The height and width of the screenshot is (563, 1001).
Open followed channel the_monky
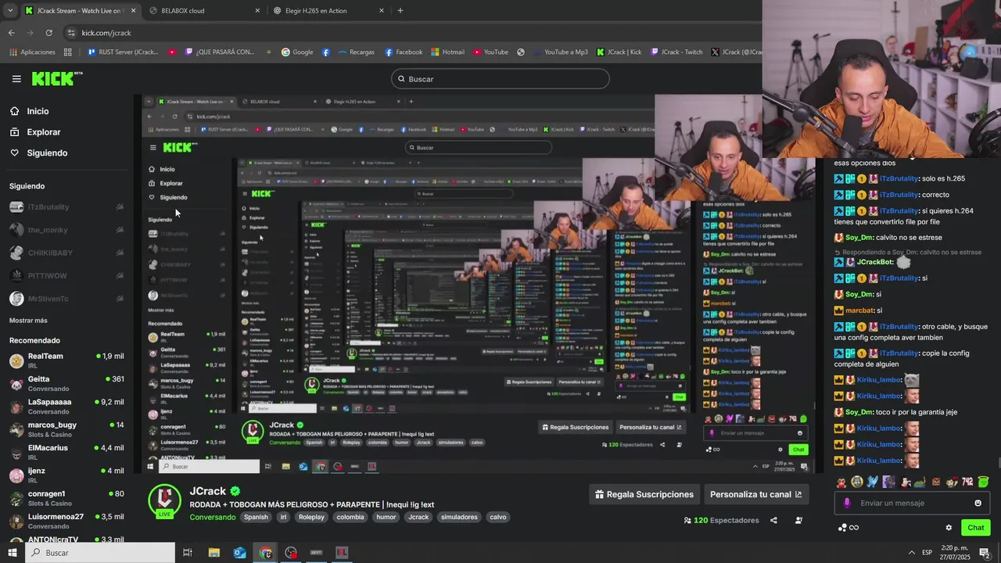coord(66,230)
